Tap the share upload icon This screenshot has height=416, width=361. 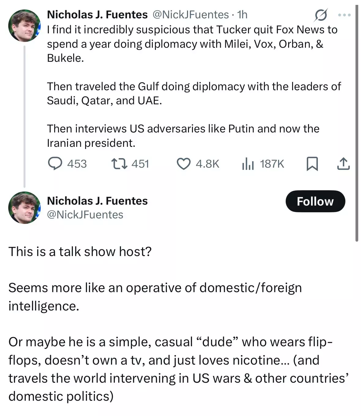tap(343, 164)
